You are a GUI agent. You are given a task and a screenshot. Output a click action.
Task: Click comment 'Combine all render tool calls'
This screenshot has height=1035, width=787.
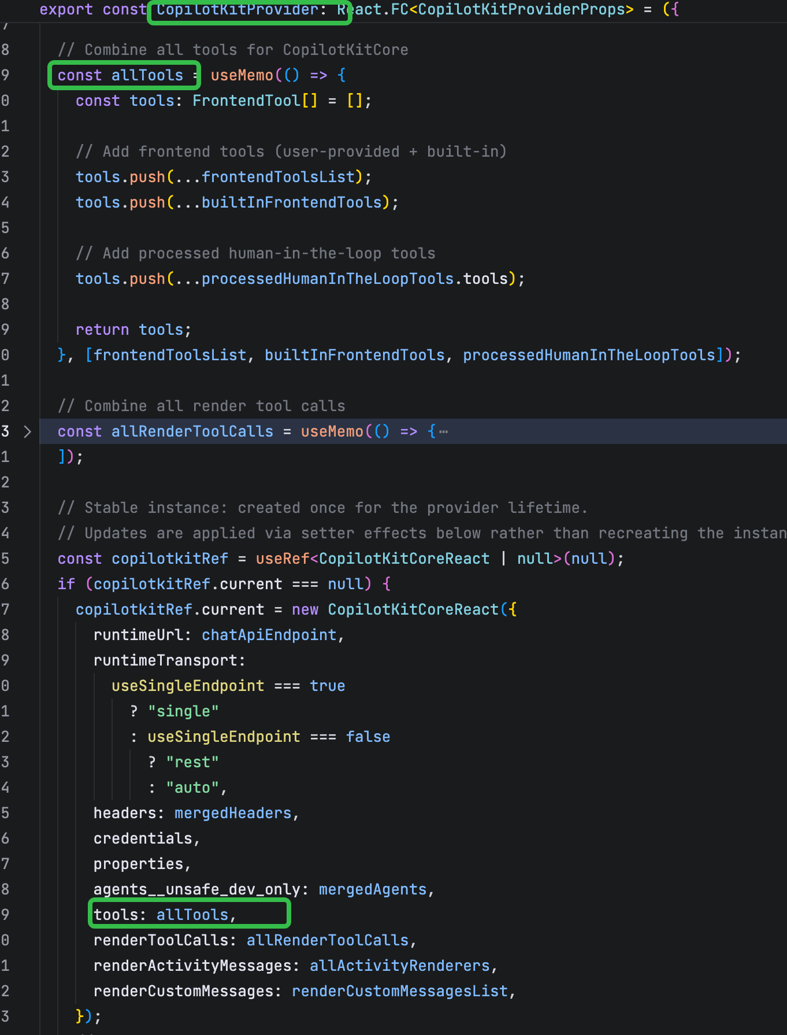202,406
